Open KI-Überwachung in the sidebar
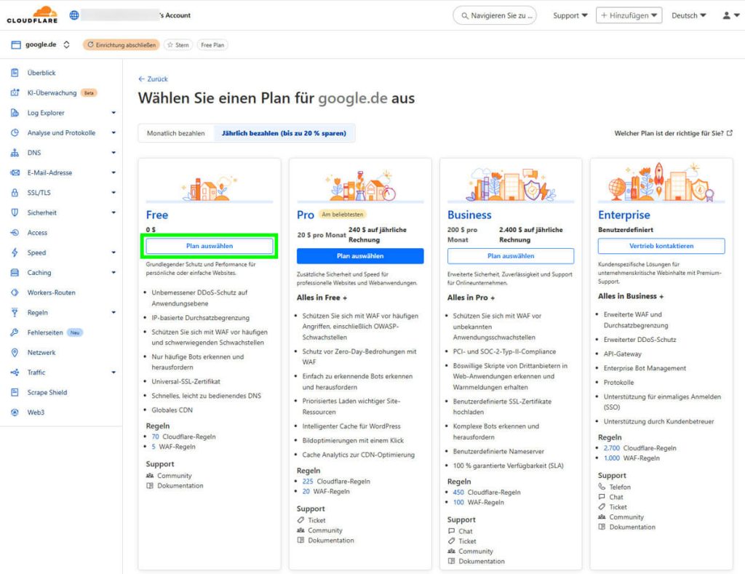 pyautogui.click(x=52, y=92)
